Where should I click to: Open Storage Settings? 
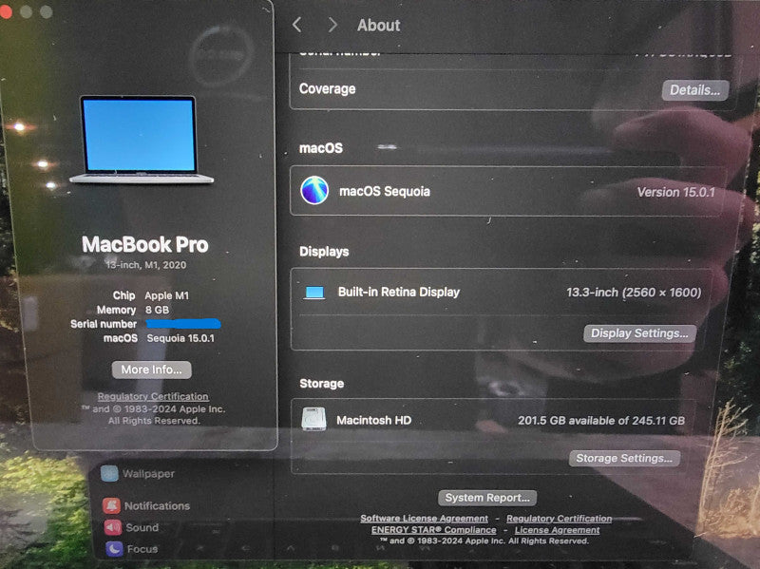pos(624,458)
